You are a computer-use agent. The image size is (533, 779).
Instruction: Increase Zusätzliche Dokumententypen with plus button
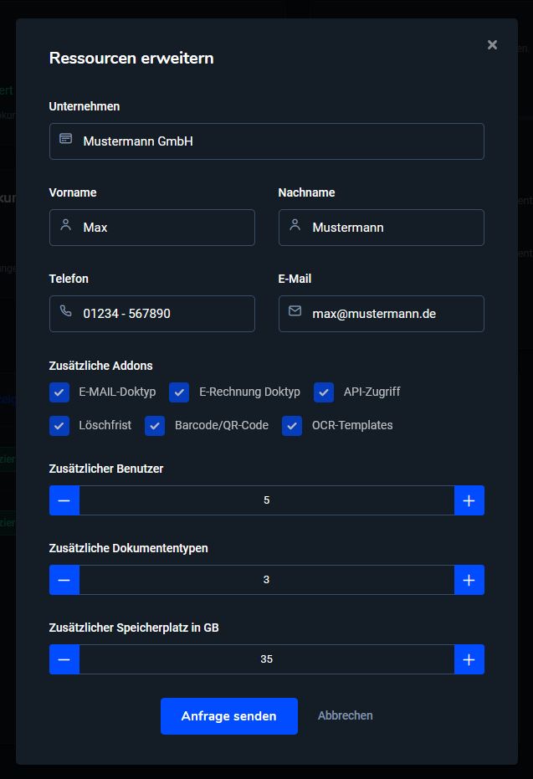click(x=469, y=580)
